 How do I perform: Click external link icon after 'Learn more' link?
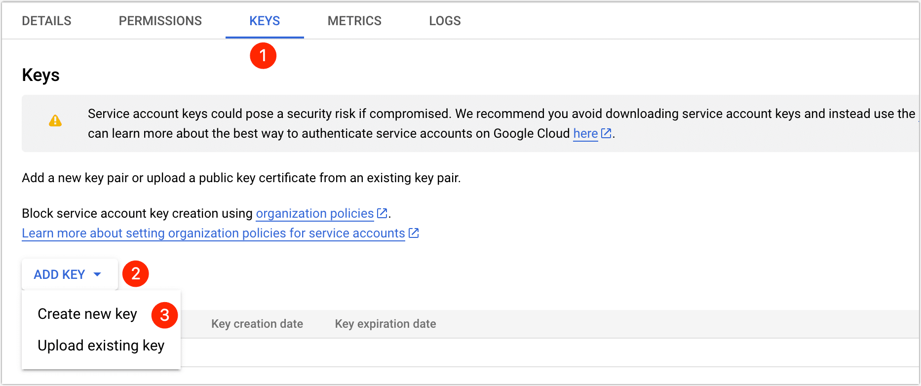(414, 233)
